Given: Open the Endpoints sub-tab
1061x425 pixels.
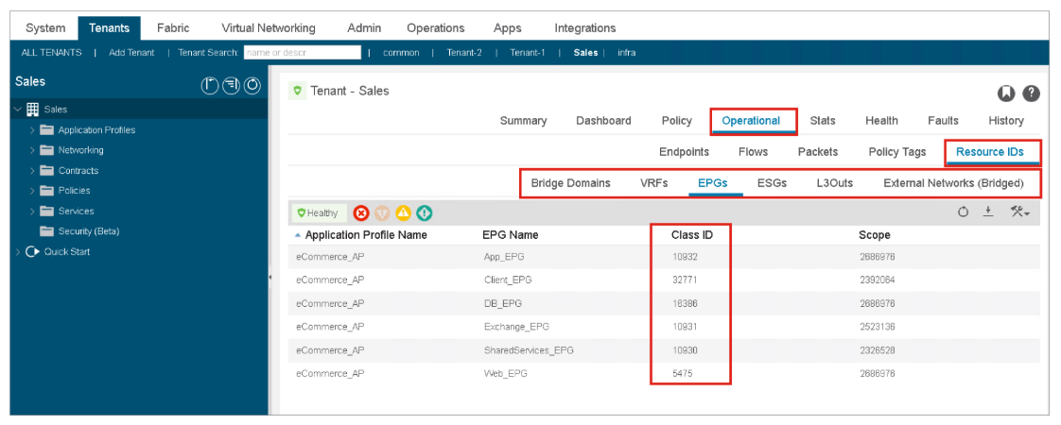Looking at the screenshot, I should tap(684, 151).
